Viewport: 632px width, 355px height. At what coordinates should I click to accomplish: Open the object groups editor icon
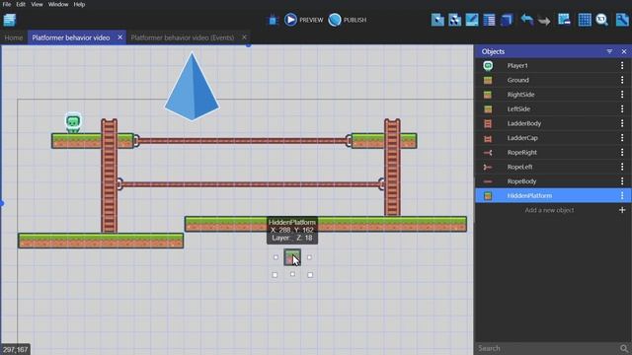coord(454,20)
